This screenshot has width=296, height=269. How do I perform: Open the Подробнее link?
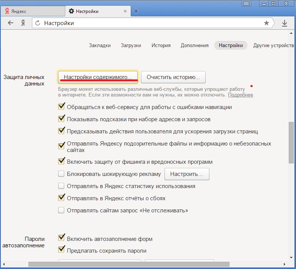pos(241,95)
